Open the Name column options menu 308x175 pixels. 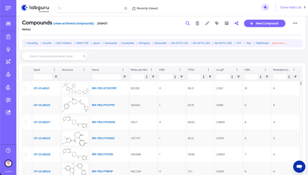coord(123,70)
